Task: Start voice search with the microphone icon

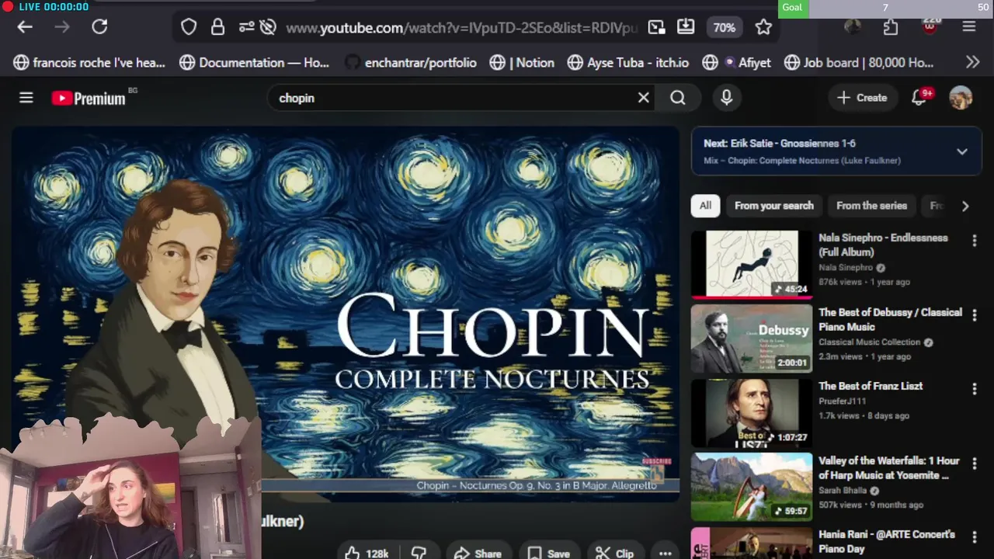Action: pos(727,98)
